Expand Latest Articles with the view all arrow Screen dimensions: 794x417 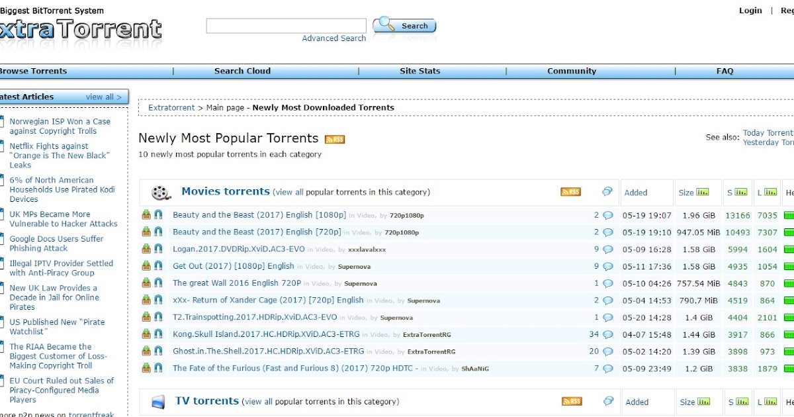[103, 97]
